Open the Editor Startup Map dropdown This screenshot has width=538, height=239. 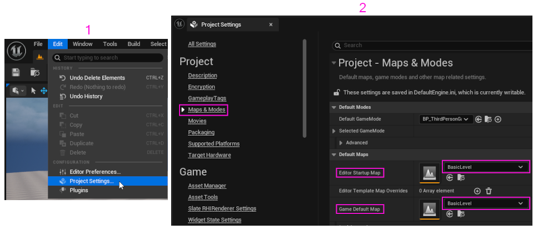(485, 167)
